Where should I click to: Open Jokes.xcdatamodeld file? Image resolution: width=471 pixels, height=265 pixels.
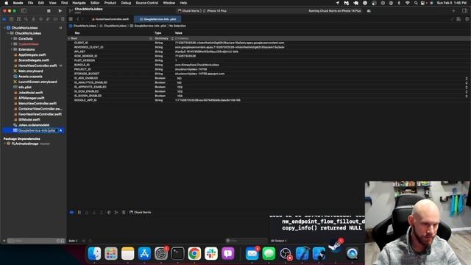click(x=34, y=125)
